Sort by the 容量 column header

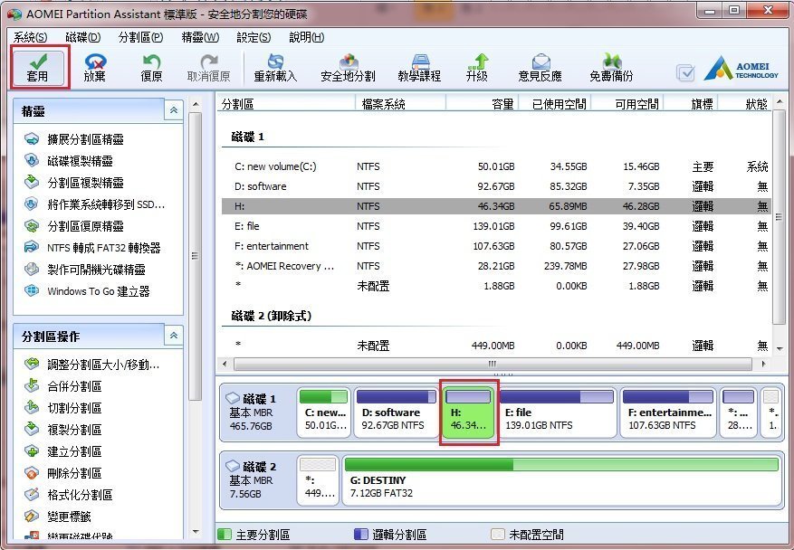pyautogui.click(x=482, y=104)
